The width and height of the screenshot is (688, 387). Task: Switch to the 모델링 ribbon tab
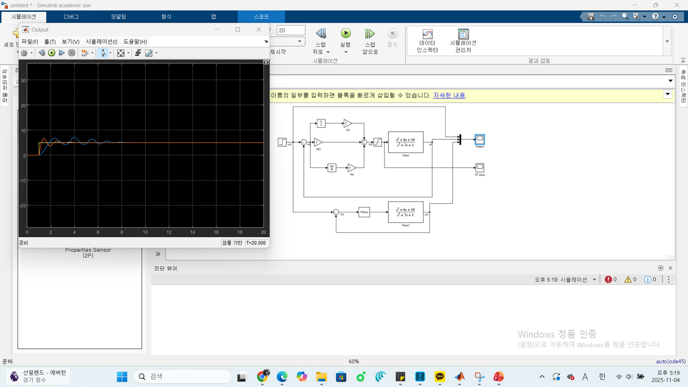(x=118, y=16)
